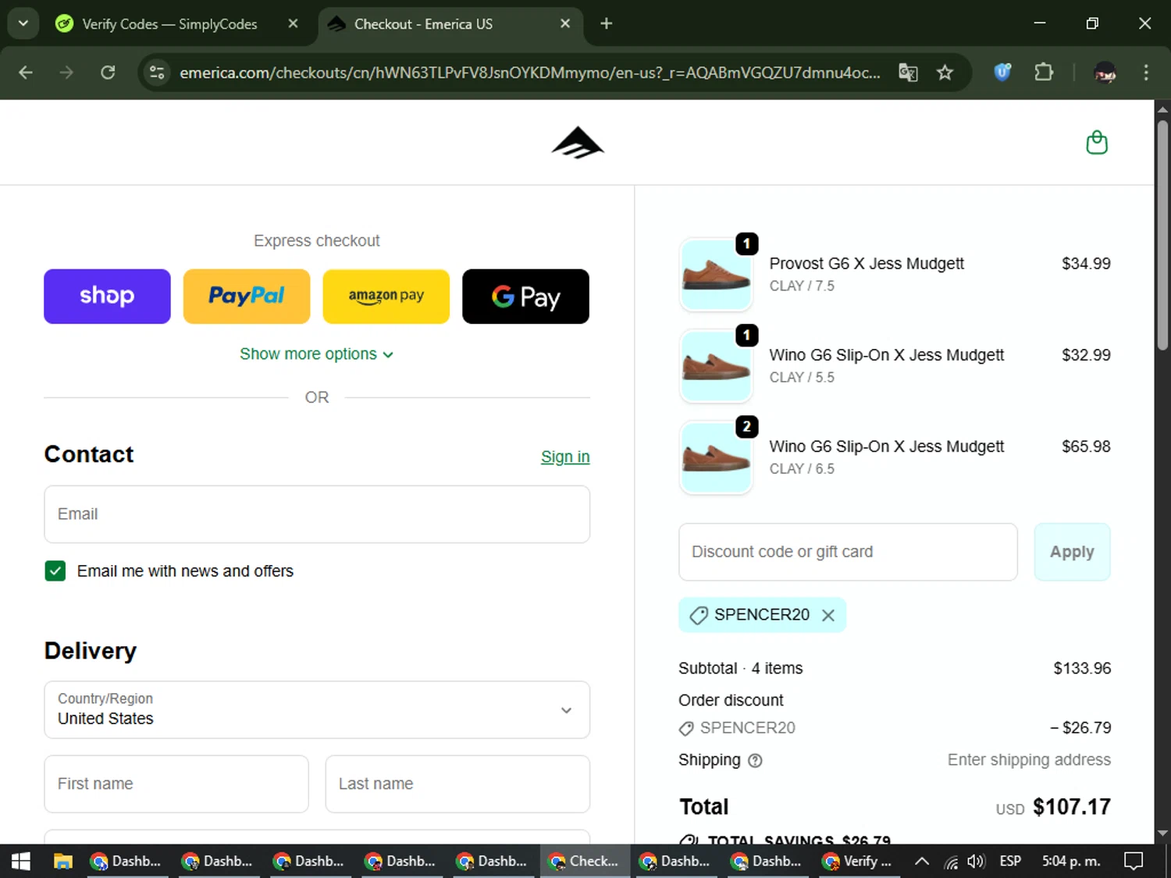Image resolution: width=1171 pixels, height=878 pixels.
Task: Open the volume speaker tray icon
Action: click(976, 861)
